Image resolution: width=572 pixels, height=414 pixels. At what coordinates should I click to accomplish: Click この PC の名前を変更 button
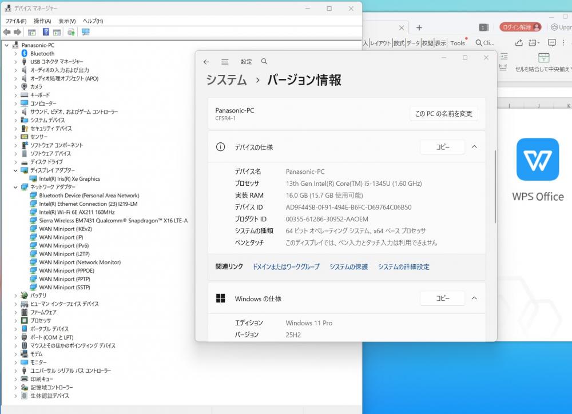pos(444,113)
